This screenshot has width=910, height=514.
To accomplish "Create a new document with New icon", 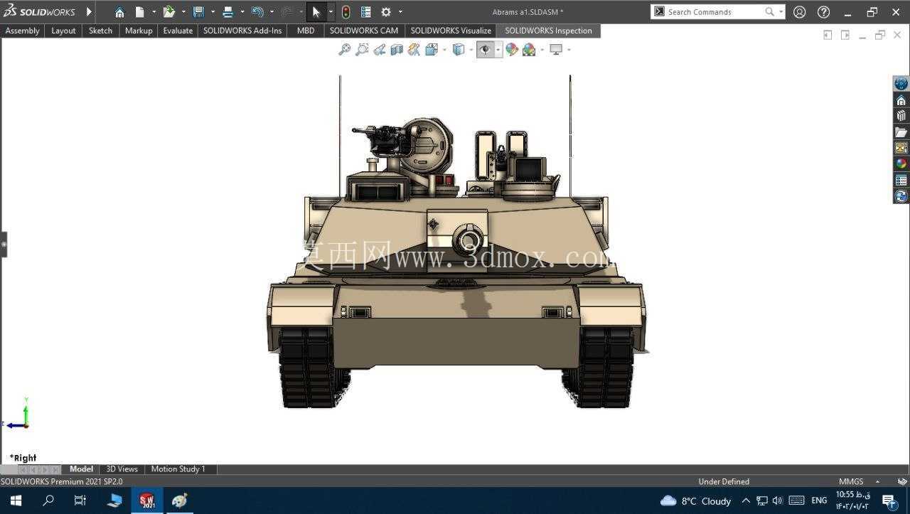I will point(140,12).
